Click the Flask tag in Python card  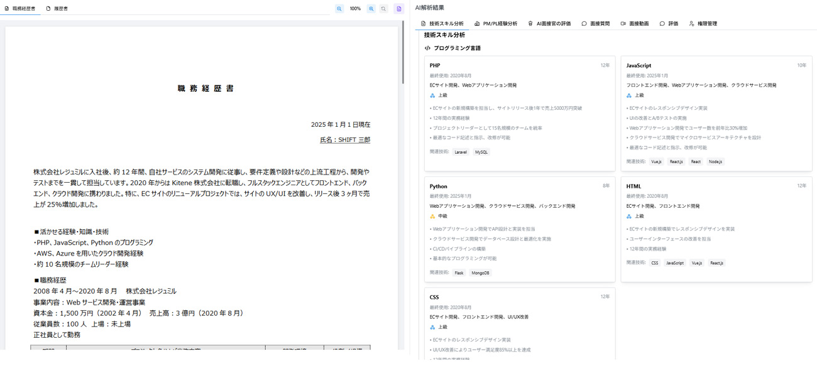(459, 273)
